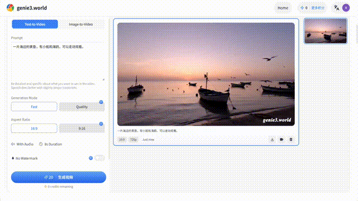Click the genie3.world site name
The height and width of the screenshot is (201, 358).
tap(32, 8)
